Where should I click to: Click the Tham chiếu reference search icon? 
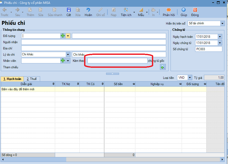163,67
